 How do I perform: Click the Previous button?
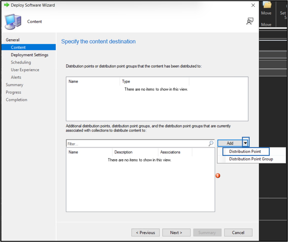click(x=145, y=233)
